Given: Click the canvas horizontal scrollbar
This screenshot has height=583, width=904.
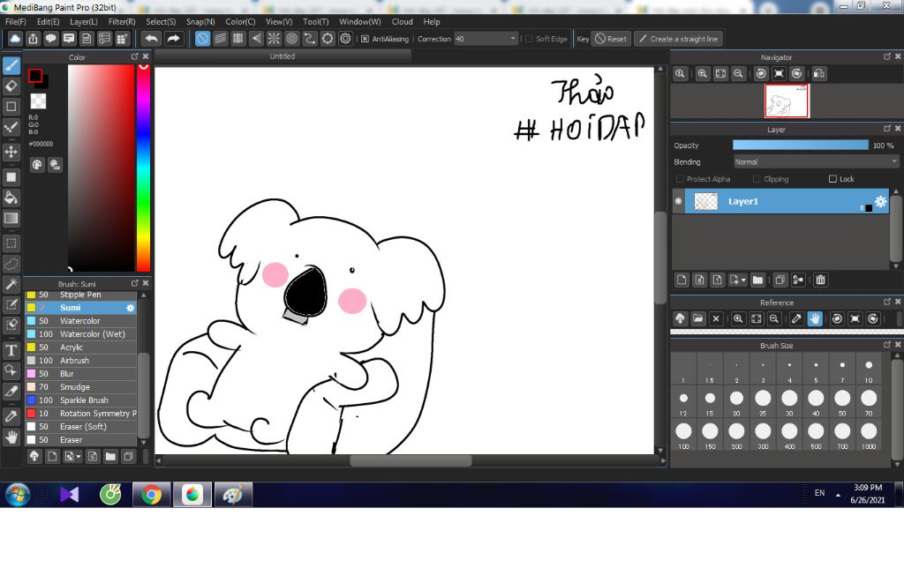Looking at the screenshot, I should coord(411,461).
